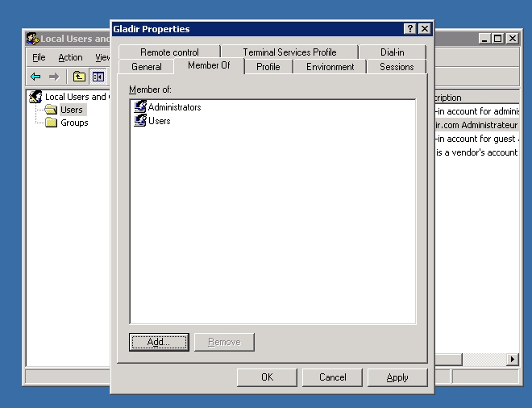Select Local Users and Groups root node
Screen dimensions: 532x408
click(77, 97)
